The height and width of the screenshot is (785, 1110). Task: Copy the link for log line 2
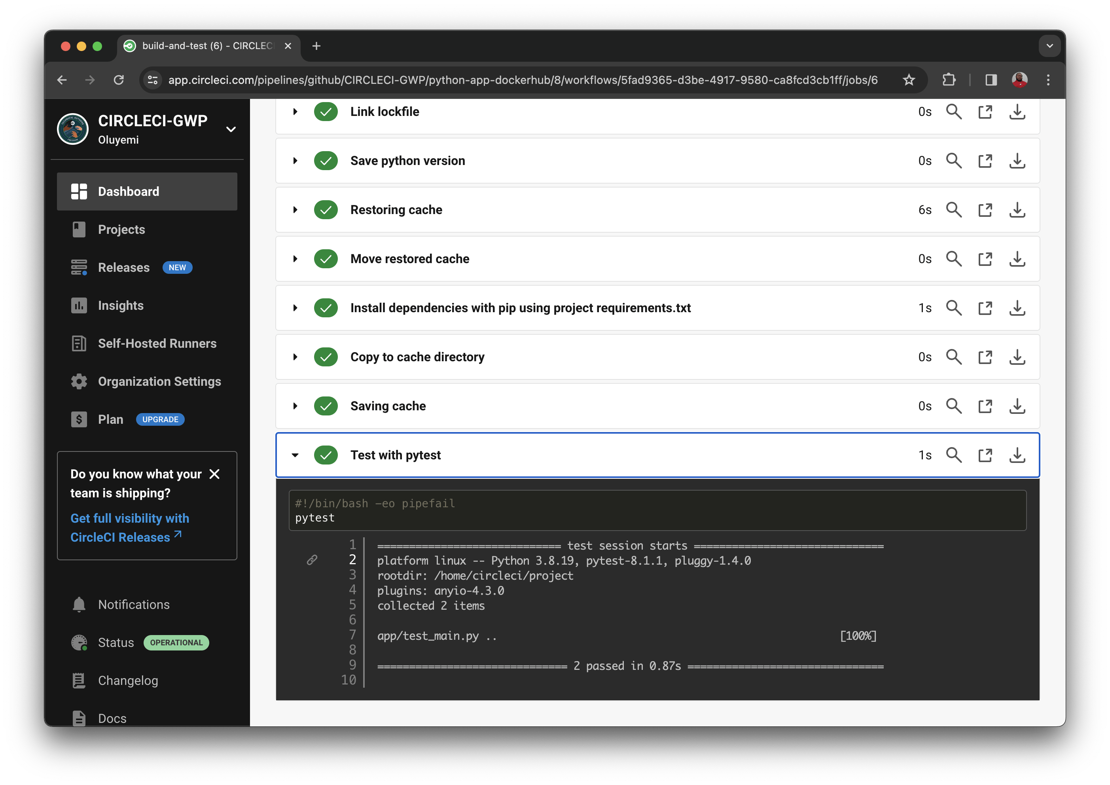click(x=312, y=560)
